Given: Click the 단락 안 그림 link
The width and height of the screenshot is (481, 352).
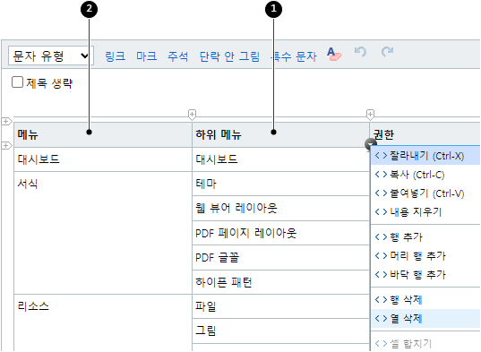Looking at the screenshot, I should (230, 56).
